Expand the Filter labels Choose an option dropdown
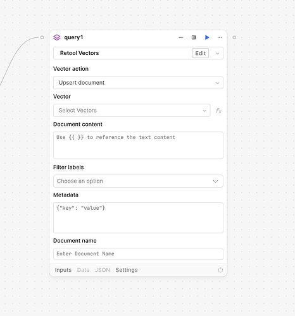Viewport: 295px width, 316px height. pyautogui.click(x=138, y=181)
